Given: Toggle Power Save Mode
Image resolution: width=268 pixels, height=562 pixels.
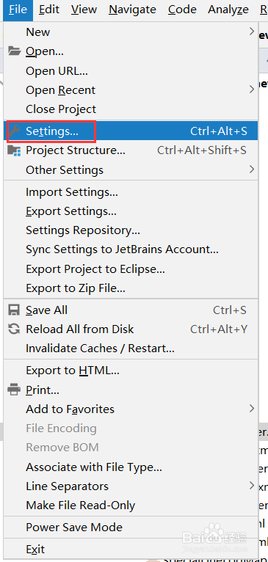Looking at the screenshot, I should pyautogui.click(x=131, y=528).
